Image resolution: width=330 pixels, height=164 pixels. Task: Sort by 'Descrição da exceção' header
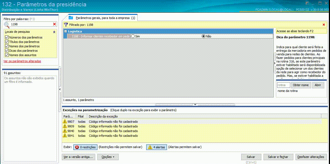click(204, 116)
